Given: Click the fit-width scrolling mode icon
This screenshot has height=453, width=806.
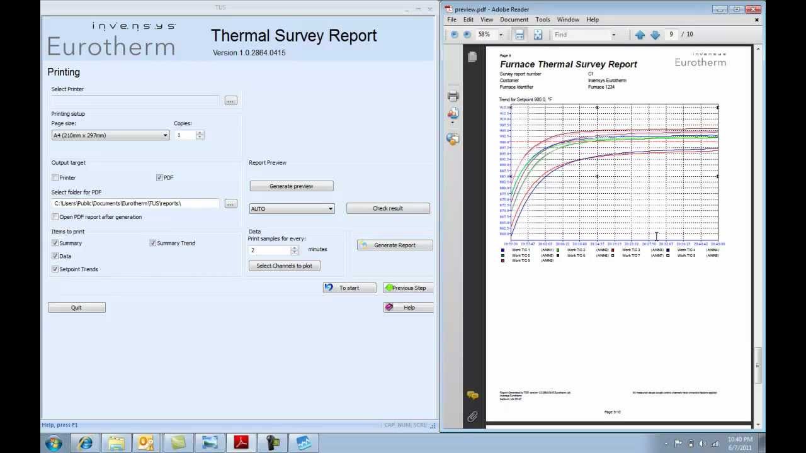Looking at the screenshot, I should coord(519,35).
